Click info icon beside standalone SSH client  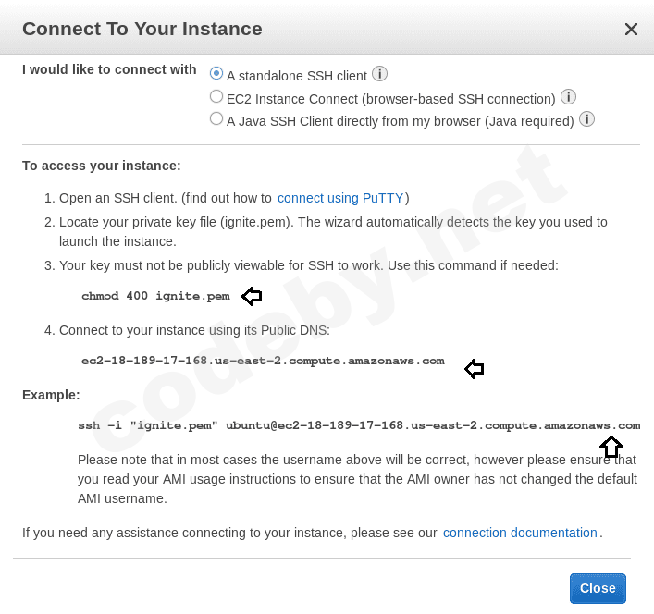[379, 74]
